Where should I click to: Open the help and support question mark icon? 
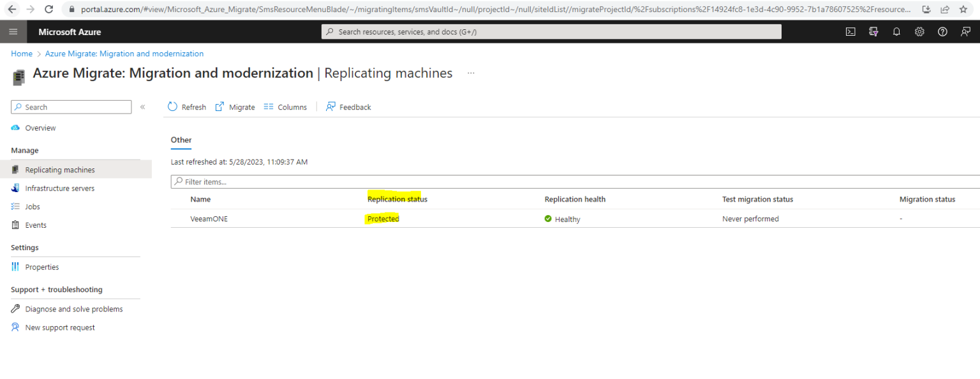pos(942,31)
